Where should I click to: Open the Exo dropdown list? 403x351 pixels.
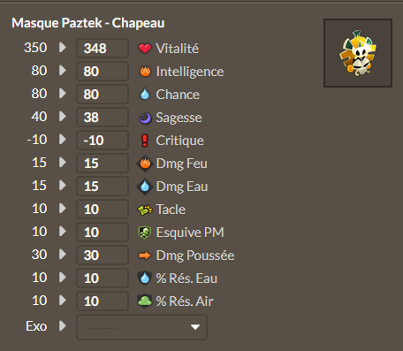141,327
